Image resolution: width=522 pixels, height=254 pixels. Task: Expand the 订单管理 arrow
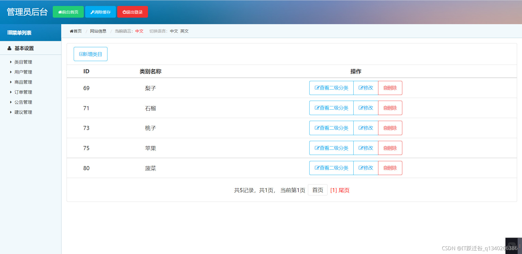coord(11,92)
